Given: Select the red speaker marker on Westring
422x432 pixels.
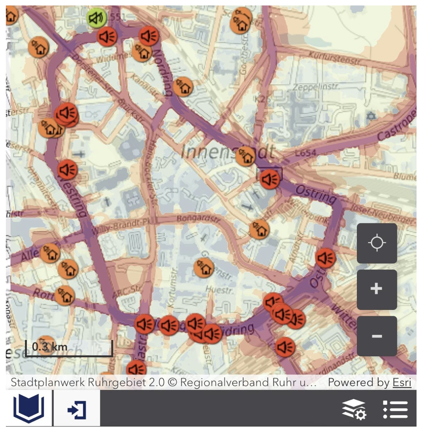Looking at the screenshot, I should point(66,168).
